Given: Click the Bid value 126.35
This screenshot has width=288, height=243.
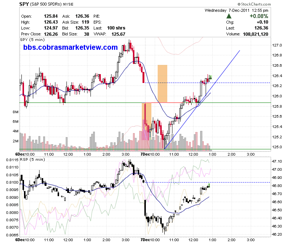Looking at the screenshot, I should tap(82, 28).
